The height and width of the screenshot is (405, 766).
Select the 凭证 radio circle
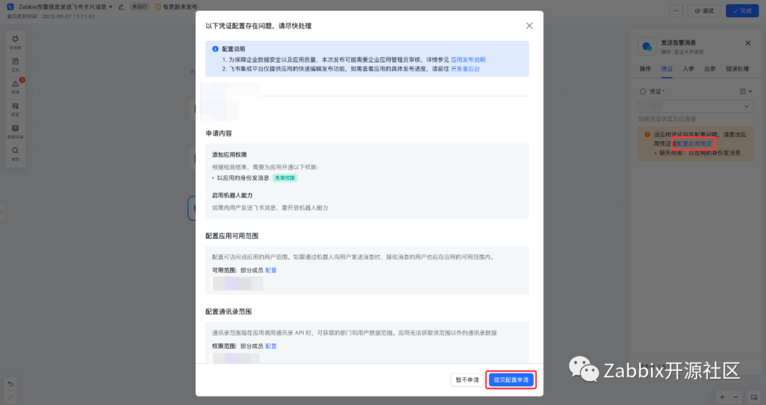643,91
